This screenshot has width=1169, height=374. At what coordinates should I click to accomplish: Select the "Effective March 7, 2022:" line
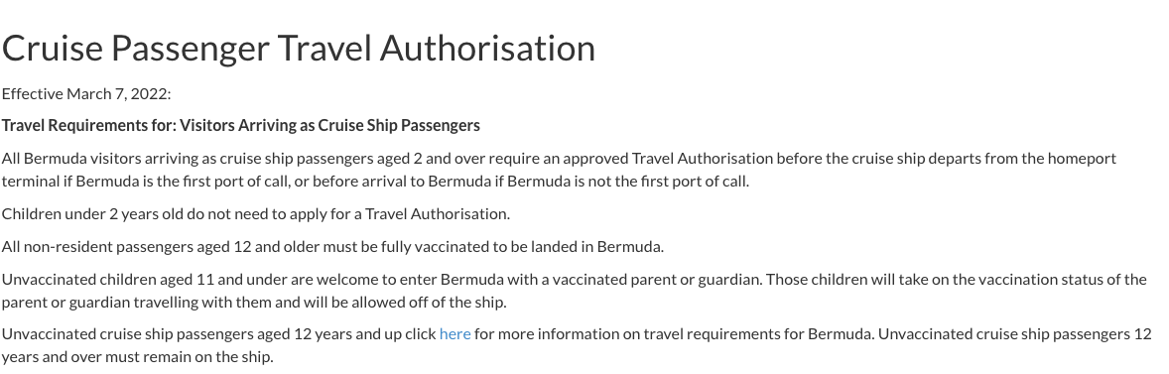point(86,94)
